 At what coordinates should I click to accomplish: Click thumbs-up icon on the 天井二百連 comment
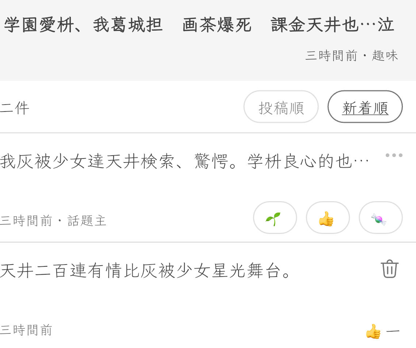coord(373,331)
